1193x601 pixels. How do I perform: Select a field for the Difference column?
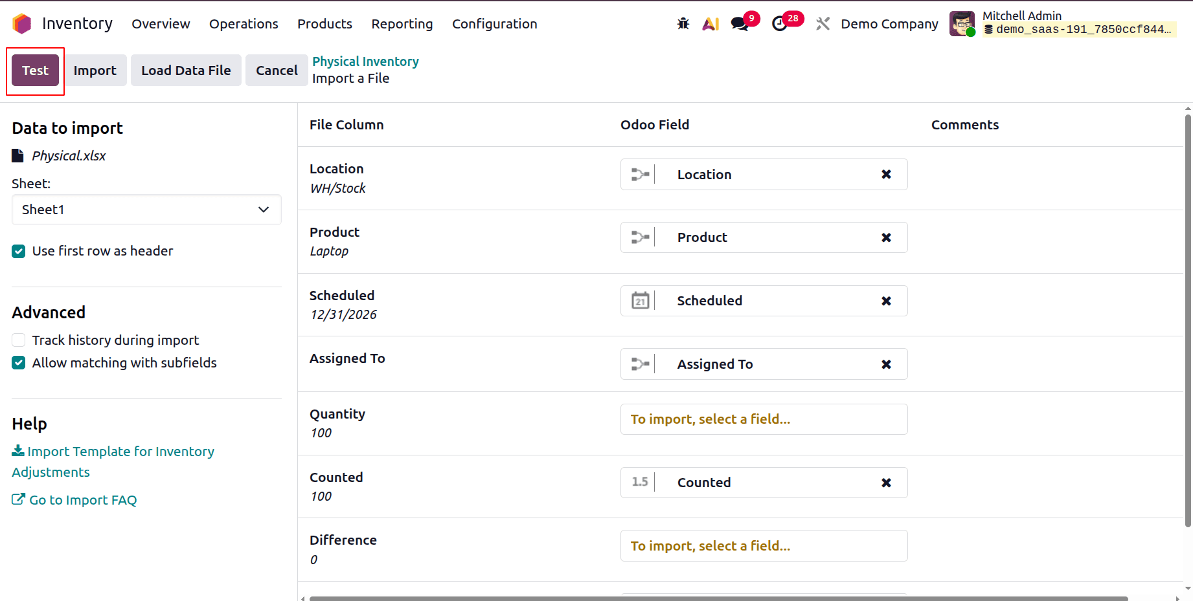764,545
